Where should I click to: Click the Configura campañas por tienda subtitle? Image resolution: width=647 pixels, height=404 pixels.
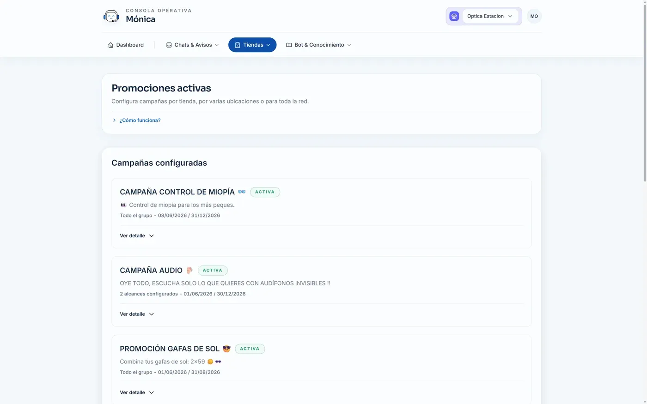210,101
